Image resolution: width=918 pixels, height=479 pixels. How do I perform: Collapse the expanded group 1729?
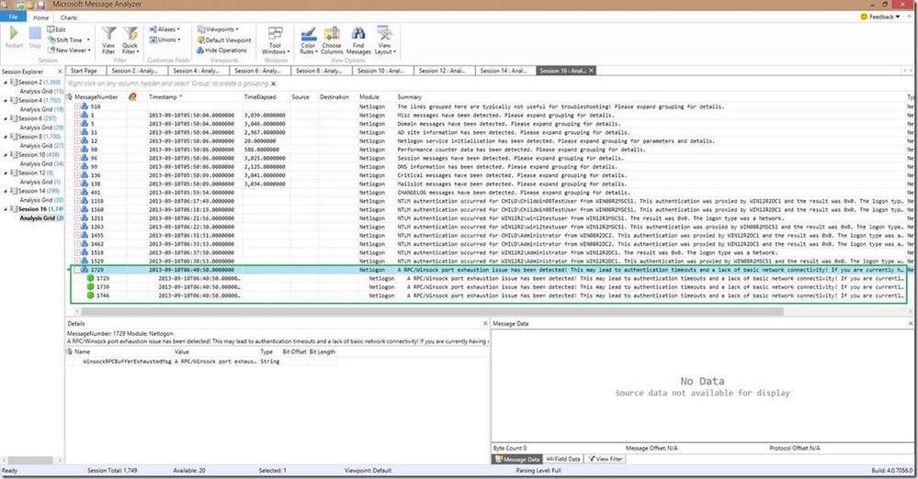point(76,270)
